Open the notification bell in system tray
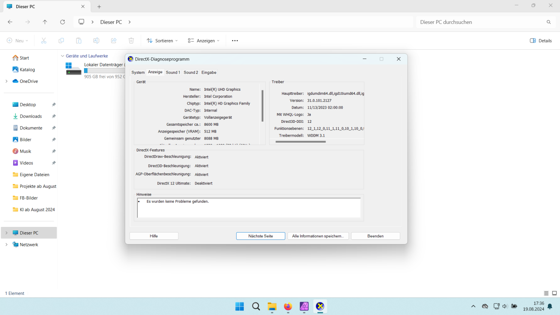 550,306
